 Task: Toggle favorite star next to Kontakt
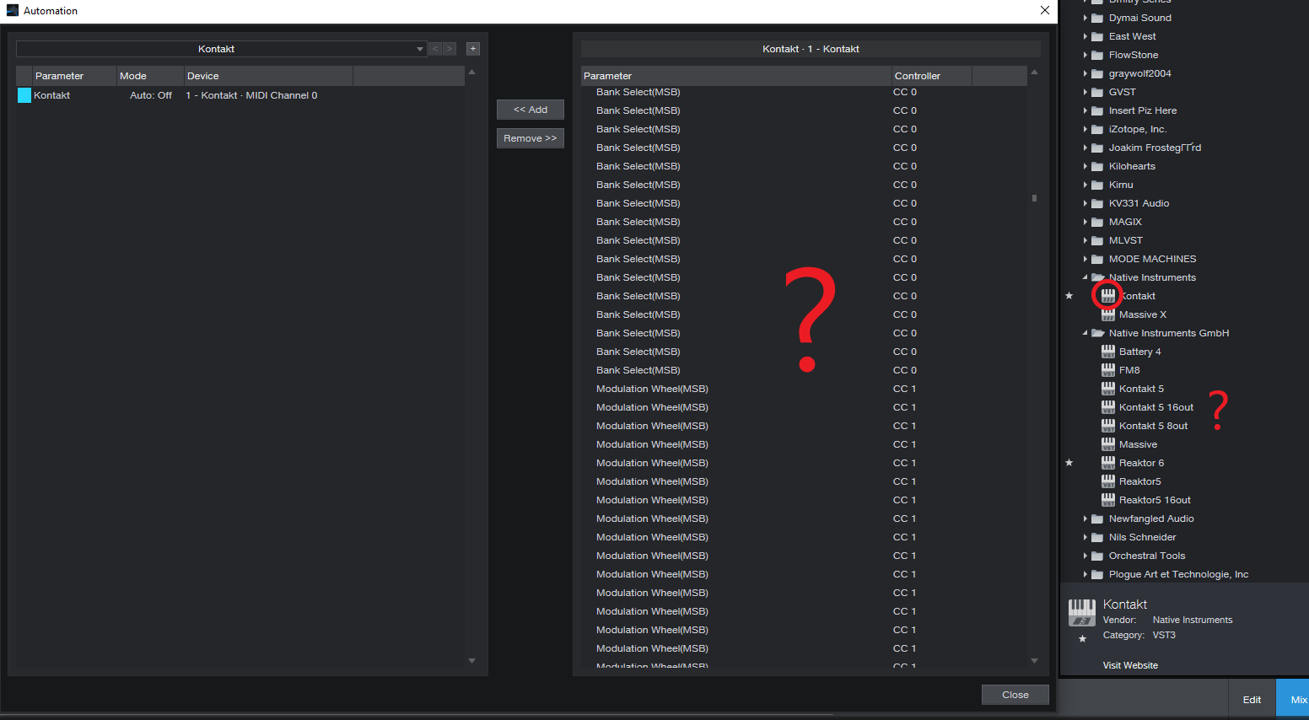1069,296
